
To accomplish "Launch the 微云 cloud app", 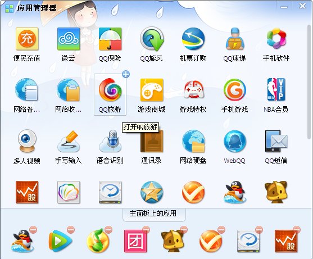I will tap(69, 39).
